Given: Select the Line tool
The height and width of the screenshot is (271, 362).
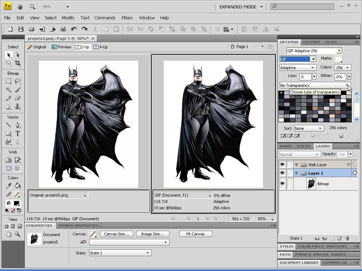Looking at the screenshot, I should (8, 125).
